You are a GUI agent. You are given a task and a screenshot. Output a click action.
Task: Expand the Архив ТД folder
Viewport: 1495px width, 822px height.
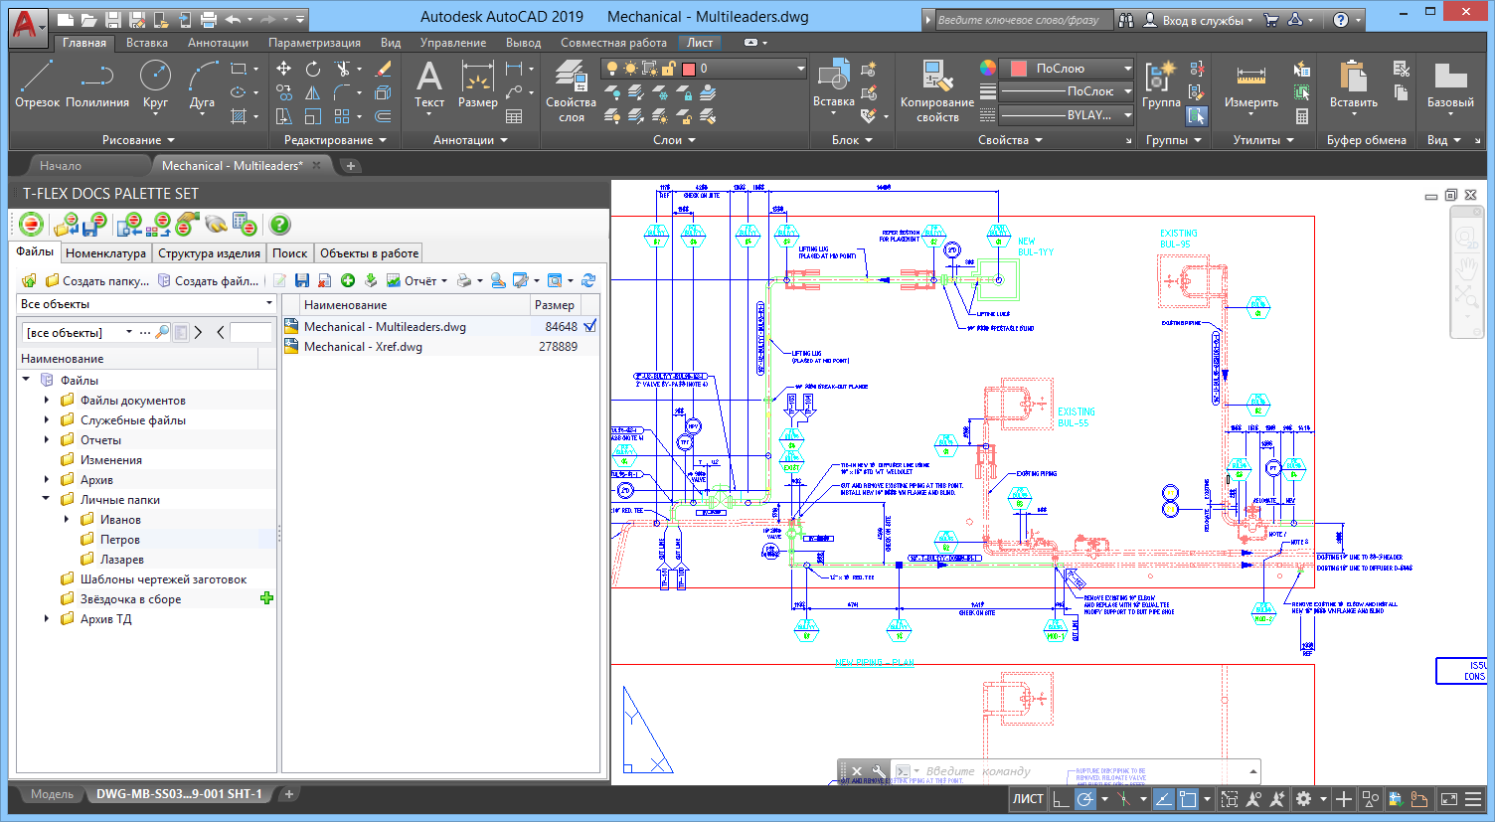[47, 619]
